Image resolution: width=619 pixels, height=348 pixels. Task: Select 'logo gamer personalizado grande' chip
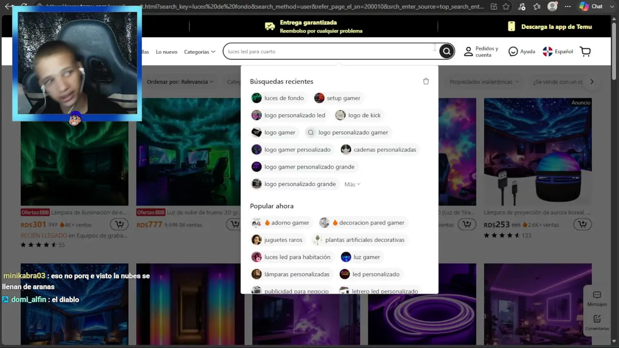[x=303, y=167]
